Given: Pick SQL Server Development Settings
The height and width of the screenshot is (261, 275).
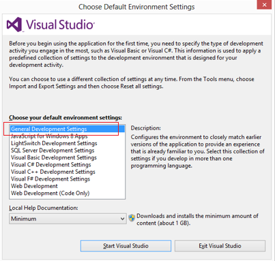Looking at the screenshot, I should pyautogui.click(x=68, y=151).
